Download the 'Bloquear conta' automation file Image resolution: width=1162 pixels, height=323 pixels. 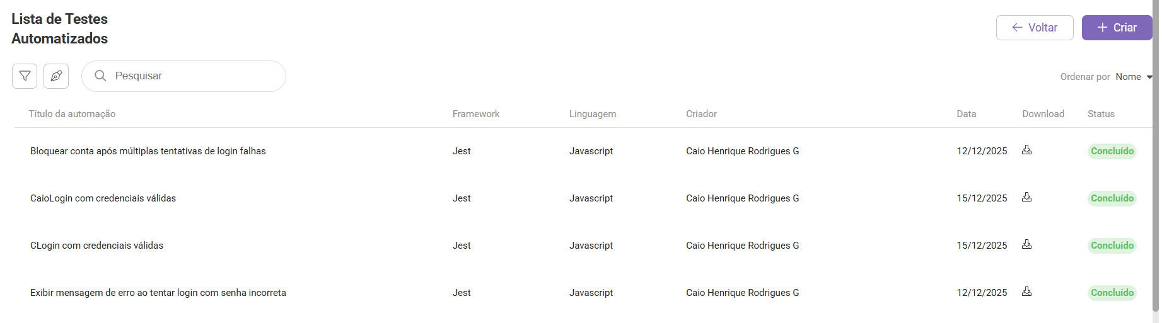(x=1026, y=150)
